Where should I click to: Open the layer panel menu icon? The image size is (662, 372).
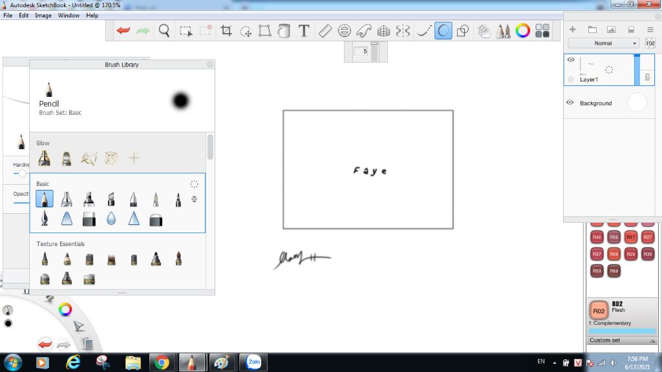(650, 29)
